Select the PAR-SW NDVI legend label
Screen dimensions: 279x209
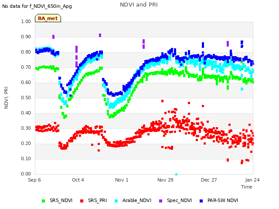(x=223, y=200)
